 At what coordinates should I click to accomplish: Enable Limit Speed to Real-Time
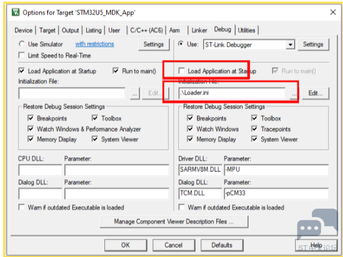22,55
